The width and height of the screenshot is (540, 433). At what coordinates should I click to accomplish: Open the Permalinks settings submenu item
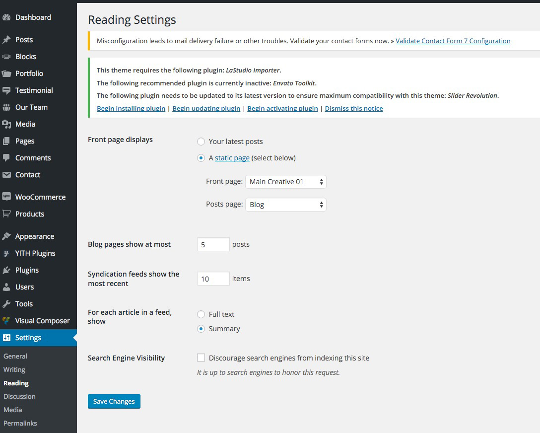(20, 423)
